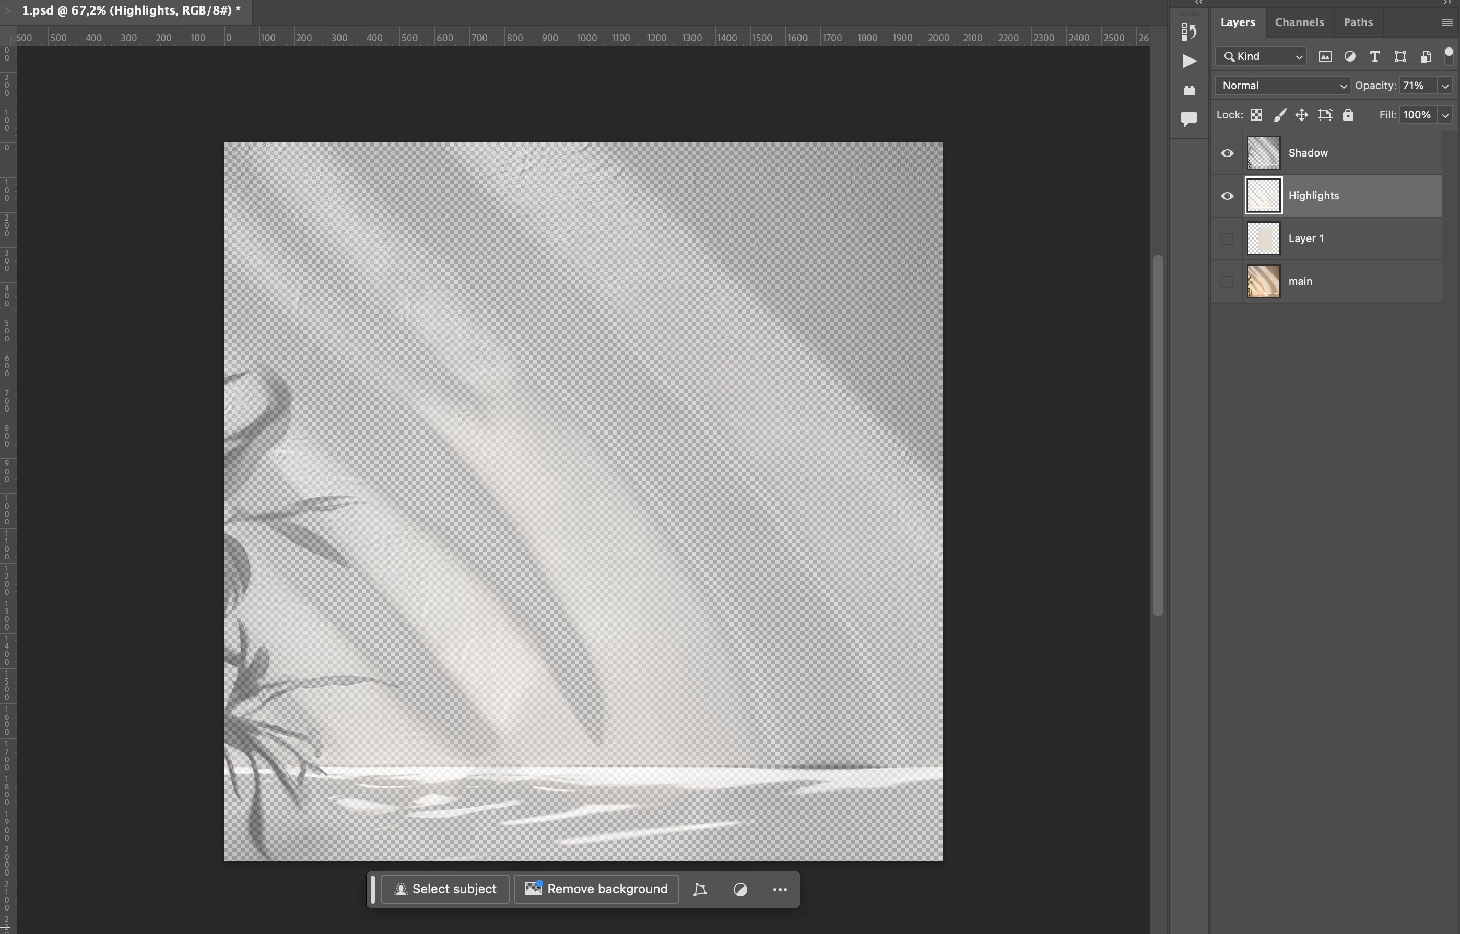Click the pixel layer filter icon
Screen dimensions: 1460x934
[x=1325, y=56]
